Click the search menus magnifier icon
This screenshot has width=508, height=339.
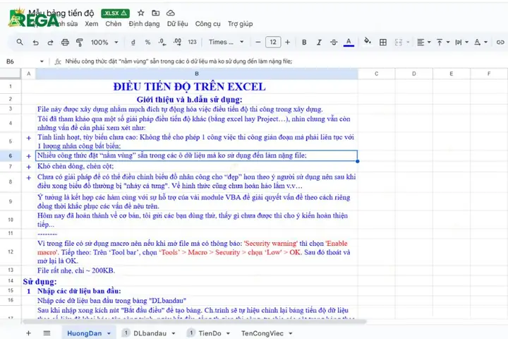pyautogui.click(x=20, y=42)
